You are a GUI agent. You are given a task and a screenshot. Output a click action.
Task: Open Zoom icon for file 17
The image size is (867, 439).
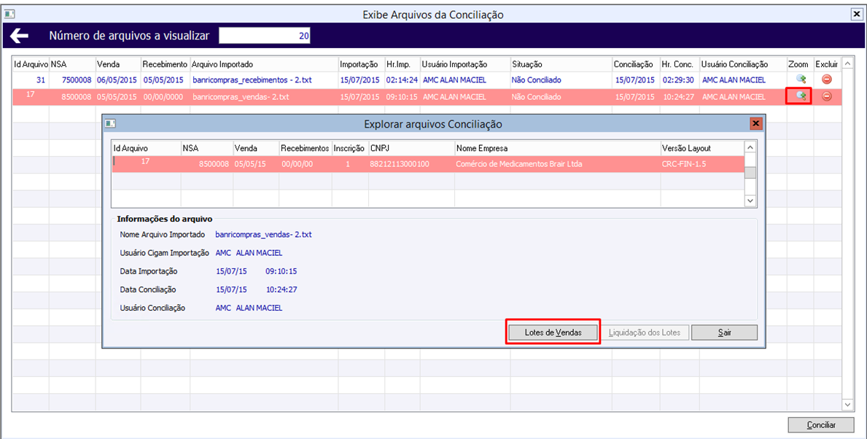(x=799, y=96)
